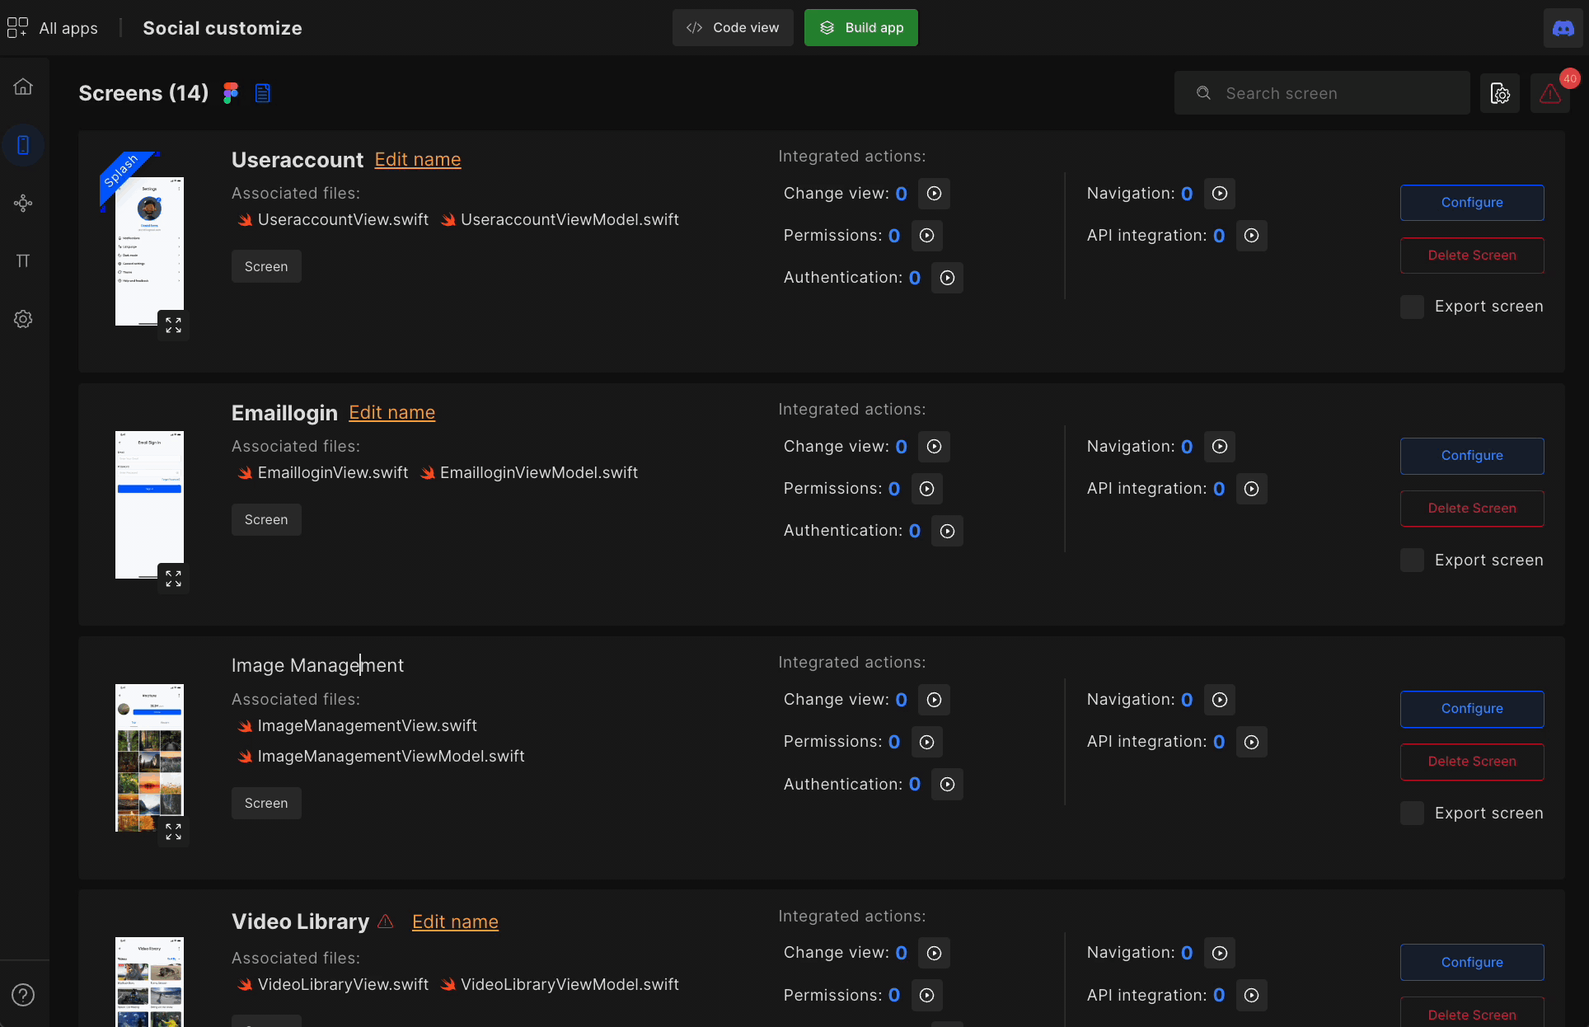Viewport: 1589px width, 1027px height.
Task: Configure the Video Library screen
Action: coord(1472,963)
